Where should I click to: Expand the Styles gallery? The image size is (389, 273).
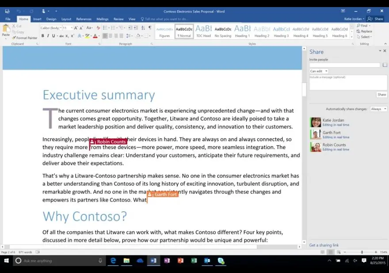(351, 37)
